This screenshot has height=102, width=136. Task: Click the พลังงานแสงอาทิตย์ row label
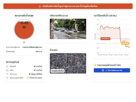point(16,78)
